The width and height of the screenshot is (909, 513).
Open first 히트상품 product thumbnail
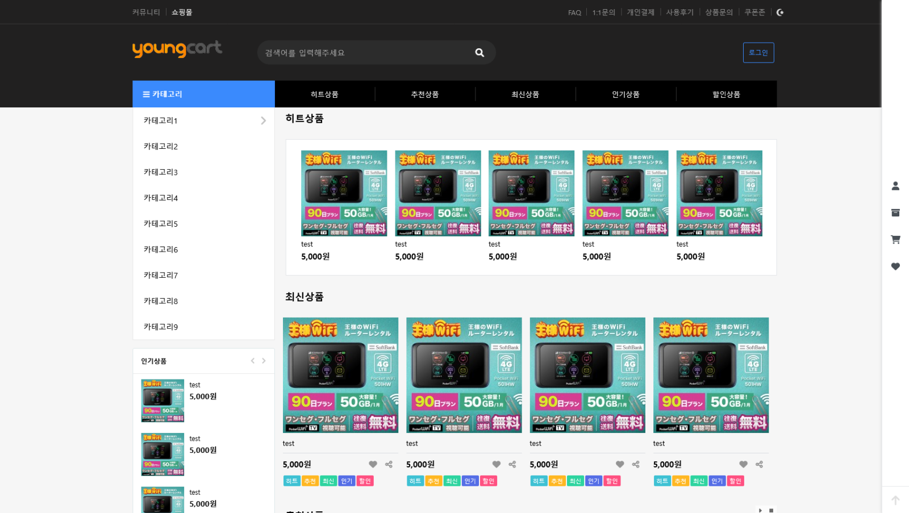[344, 193]
